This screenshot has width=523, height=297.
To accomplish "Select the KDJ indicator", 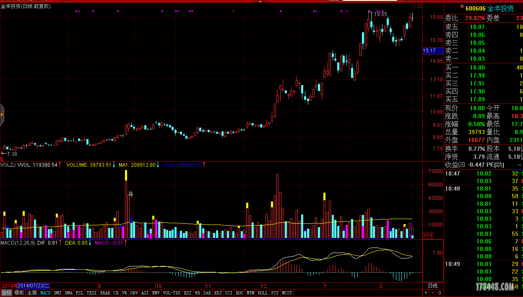I will click(x=218, y=293).
